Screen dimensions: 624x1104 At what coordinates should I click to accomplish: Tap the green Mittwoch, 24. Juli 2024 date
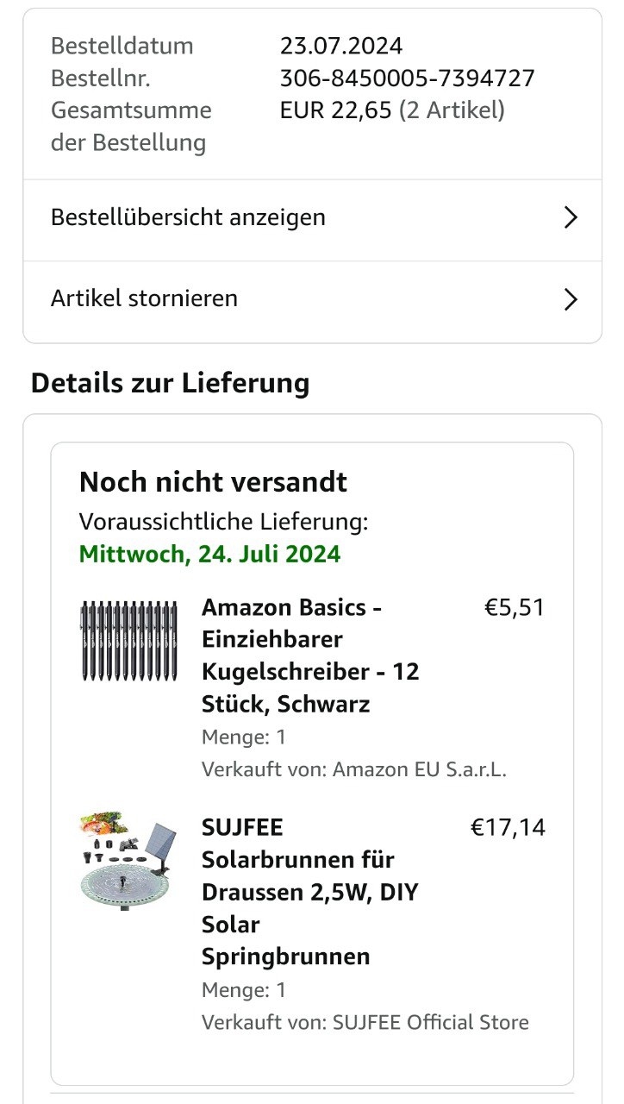(x=209, y=554)
